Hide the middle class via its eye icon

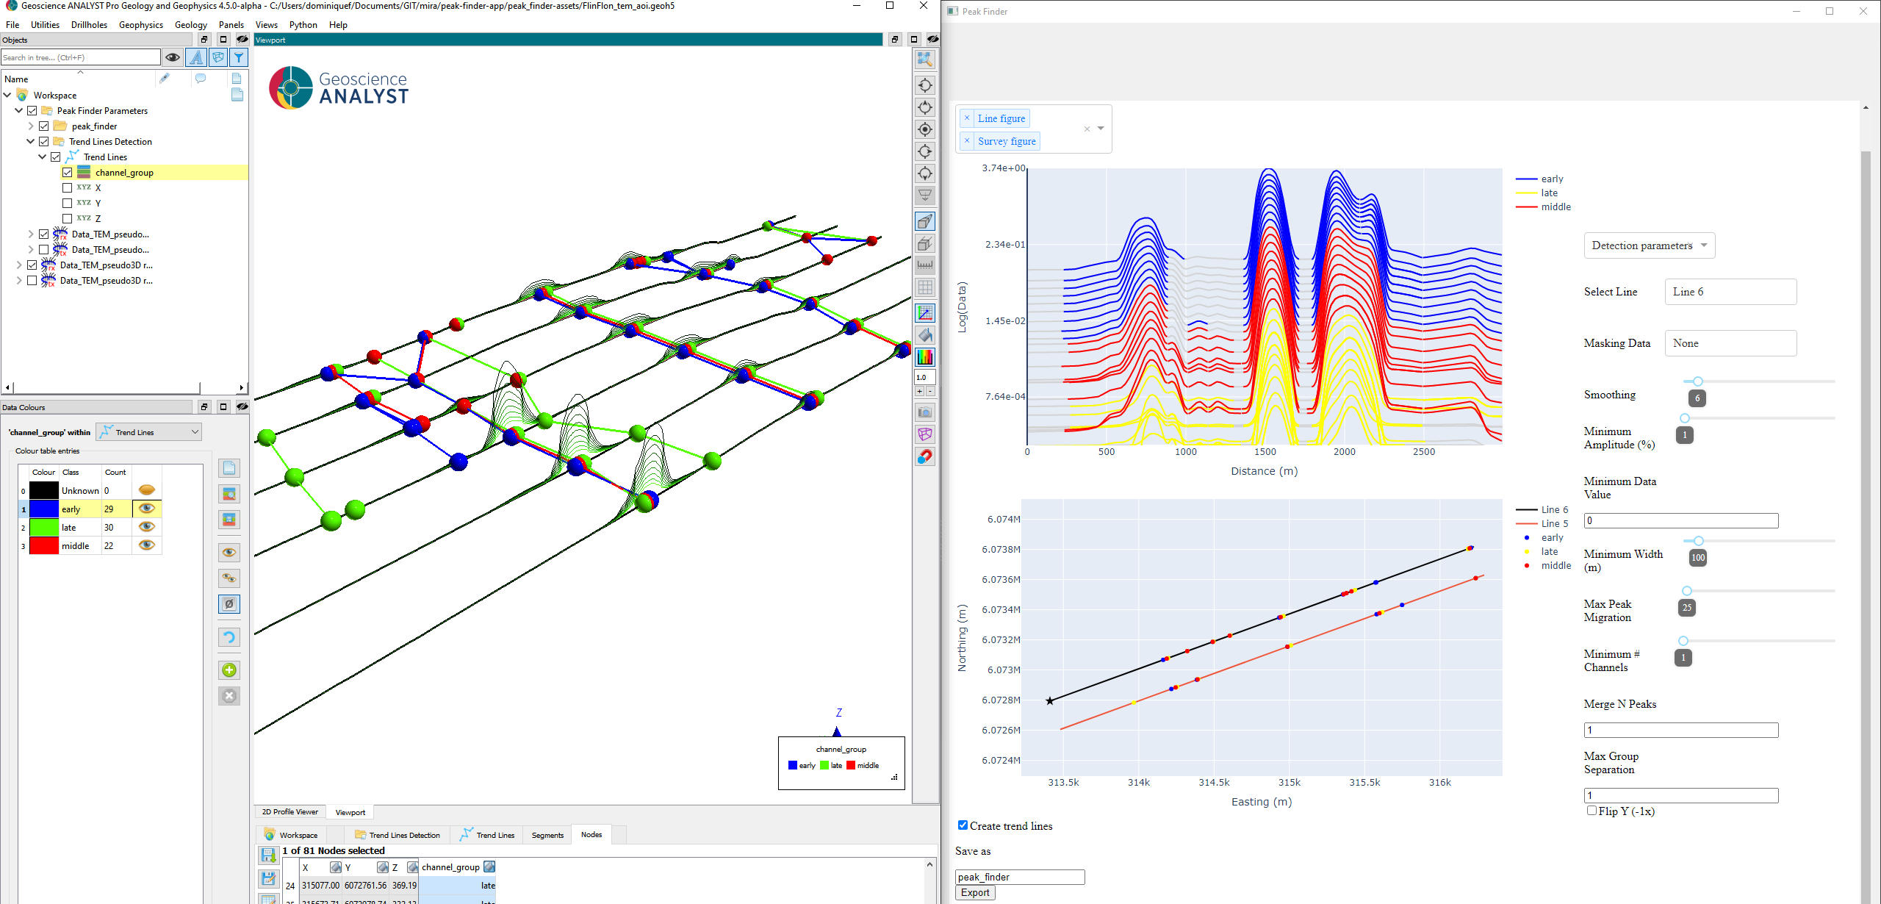coord(147,545)
